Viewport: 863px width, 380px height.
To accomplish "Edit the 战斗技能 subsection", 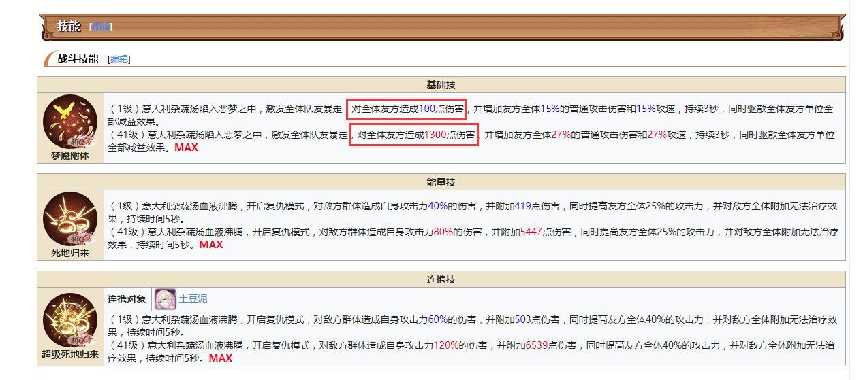I will coord(119,59).
